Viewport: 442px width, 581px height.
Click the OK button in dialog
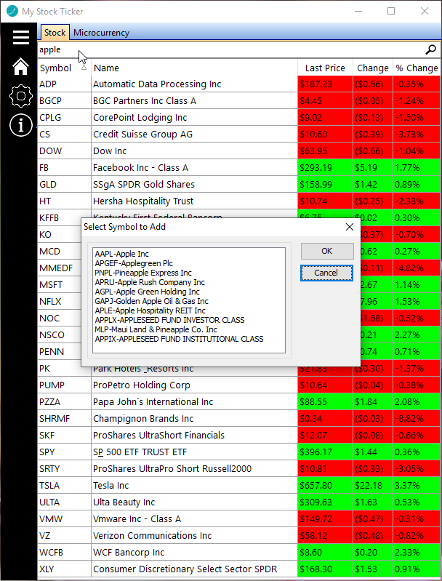click(x=327, y=251)
